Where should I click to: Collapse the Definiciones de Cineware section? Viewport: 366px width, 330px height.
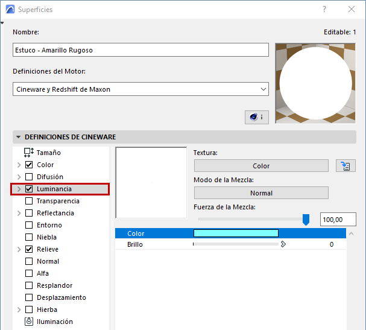(19, 137)
